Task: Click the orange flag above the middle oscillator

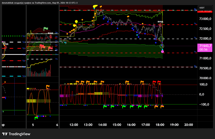Action: [x=48, y=86]
